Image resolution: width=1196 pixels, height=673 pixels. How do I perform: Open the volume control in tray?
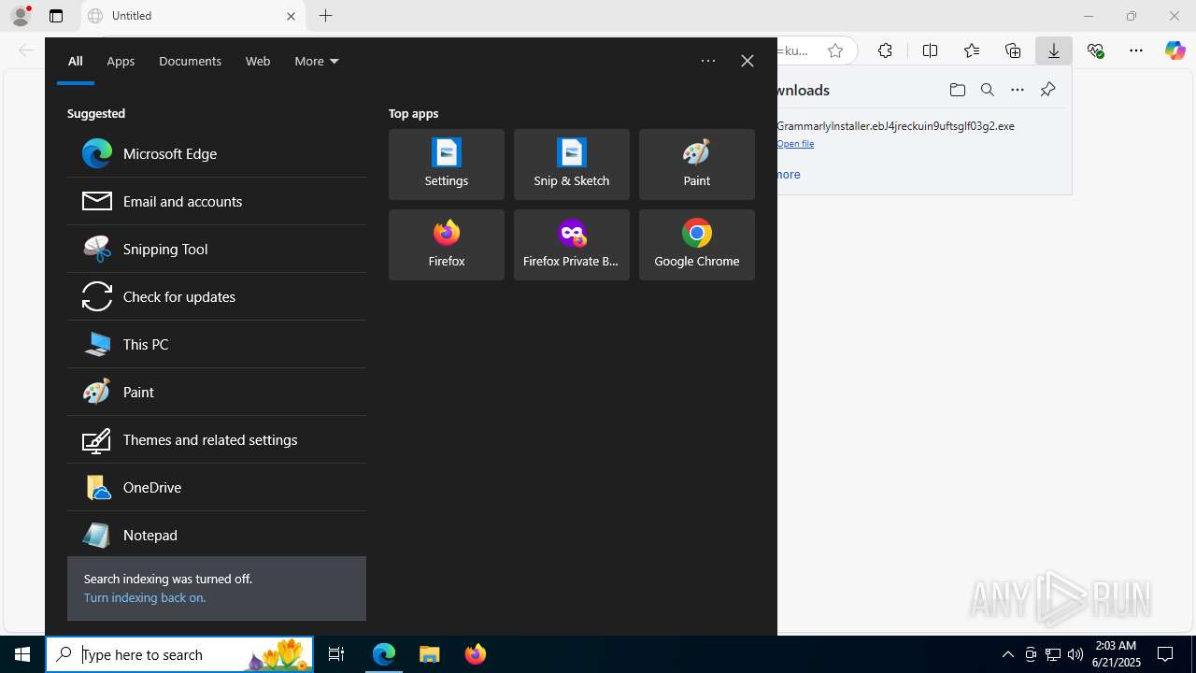[x=1075, y=654]
